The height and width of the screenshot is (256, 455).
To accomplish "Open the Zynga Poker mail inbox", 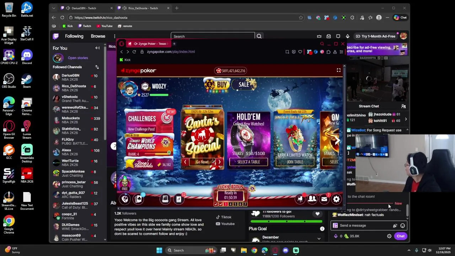I will pos(324,199).
